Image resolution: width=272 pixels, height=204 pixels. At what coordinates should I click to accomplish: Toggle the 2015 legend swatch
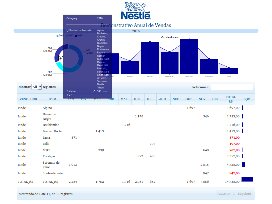66,36
